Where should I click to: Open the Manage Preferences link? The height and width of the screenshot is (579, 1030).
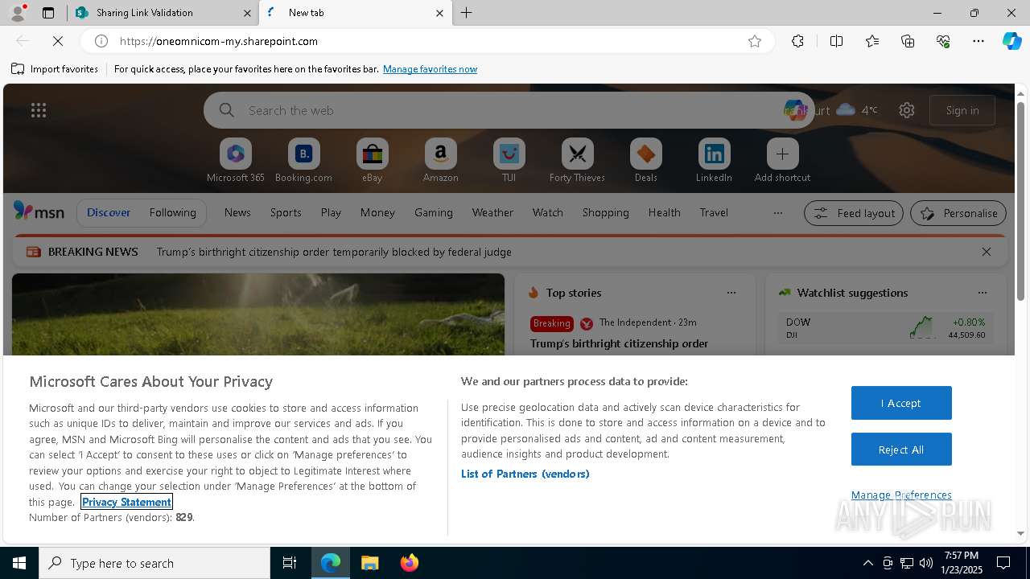click(x=901, y=495)
